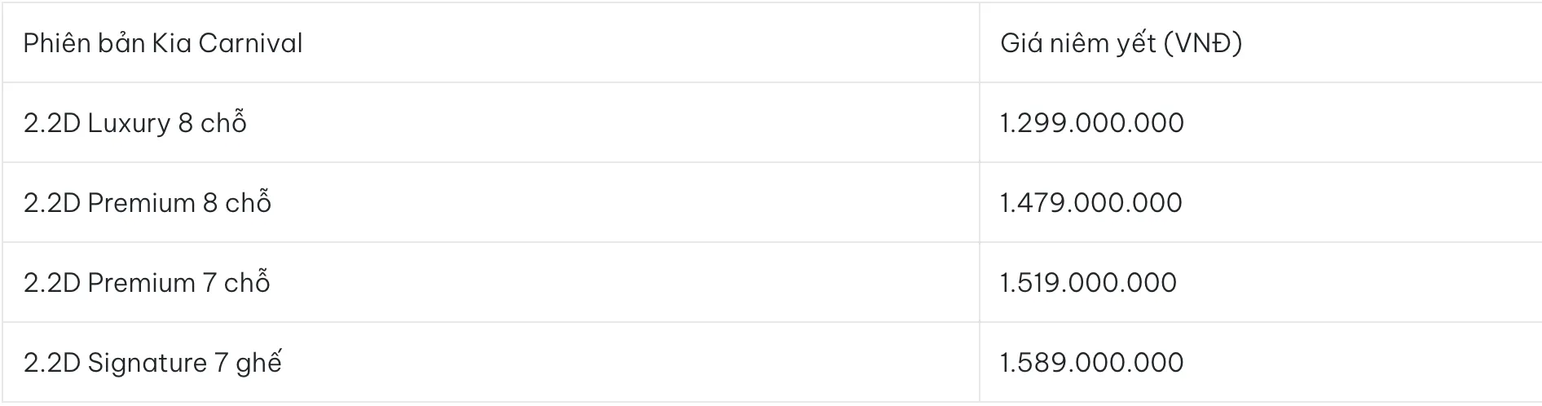Select the "2.2D Luxury 8 chỗ" cell
The width and height of the screenshot is (1542, 406).
pos(135,123)
